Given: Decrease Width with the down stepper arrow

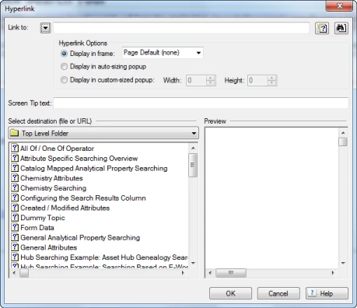Looking at the screenshot, I should point(211,82).
